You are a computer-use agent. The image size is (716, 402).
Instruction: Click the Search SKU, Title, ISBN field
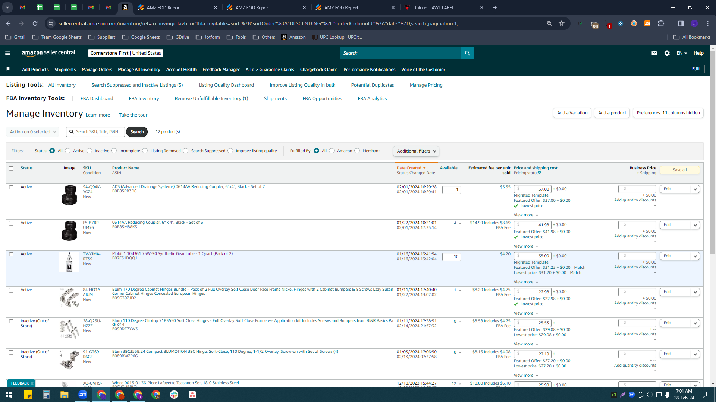pyautogui.click(x=96, y=132)
